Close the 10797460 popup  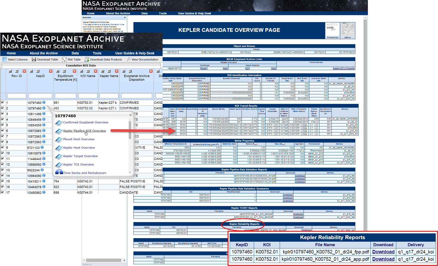point(130,115)
